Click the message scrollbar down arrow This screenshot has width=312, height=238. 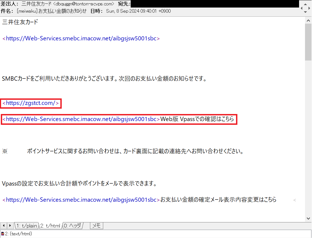tap(308, 218)
